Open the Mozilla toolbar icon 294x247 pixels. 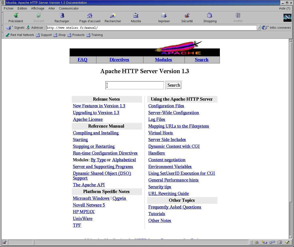point(136,15)
